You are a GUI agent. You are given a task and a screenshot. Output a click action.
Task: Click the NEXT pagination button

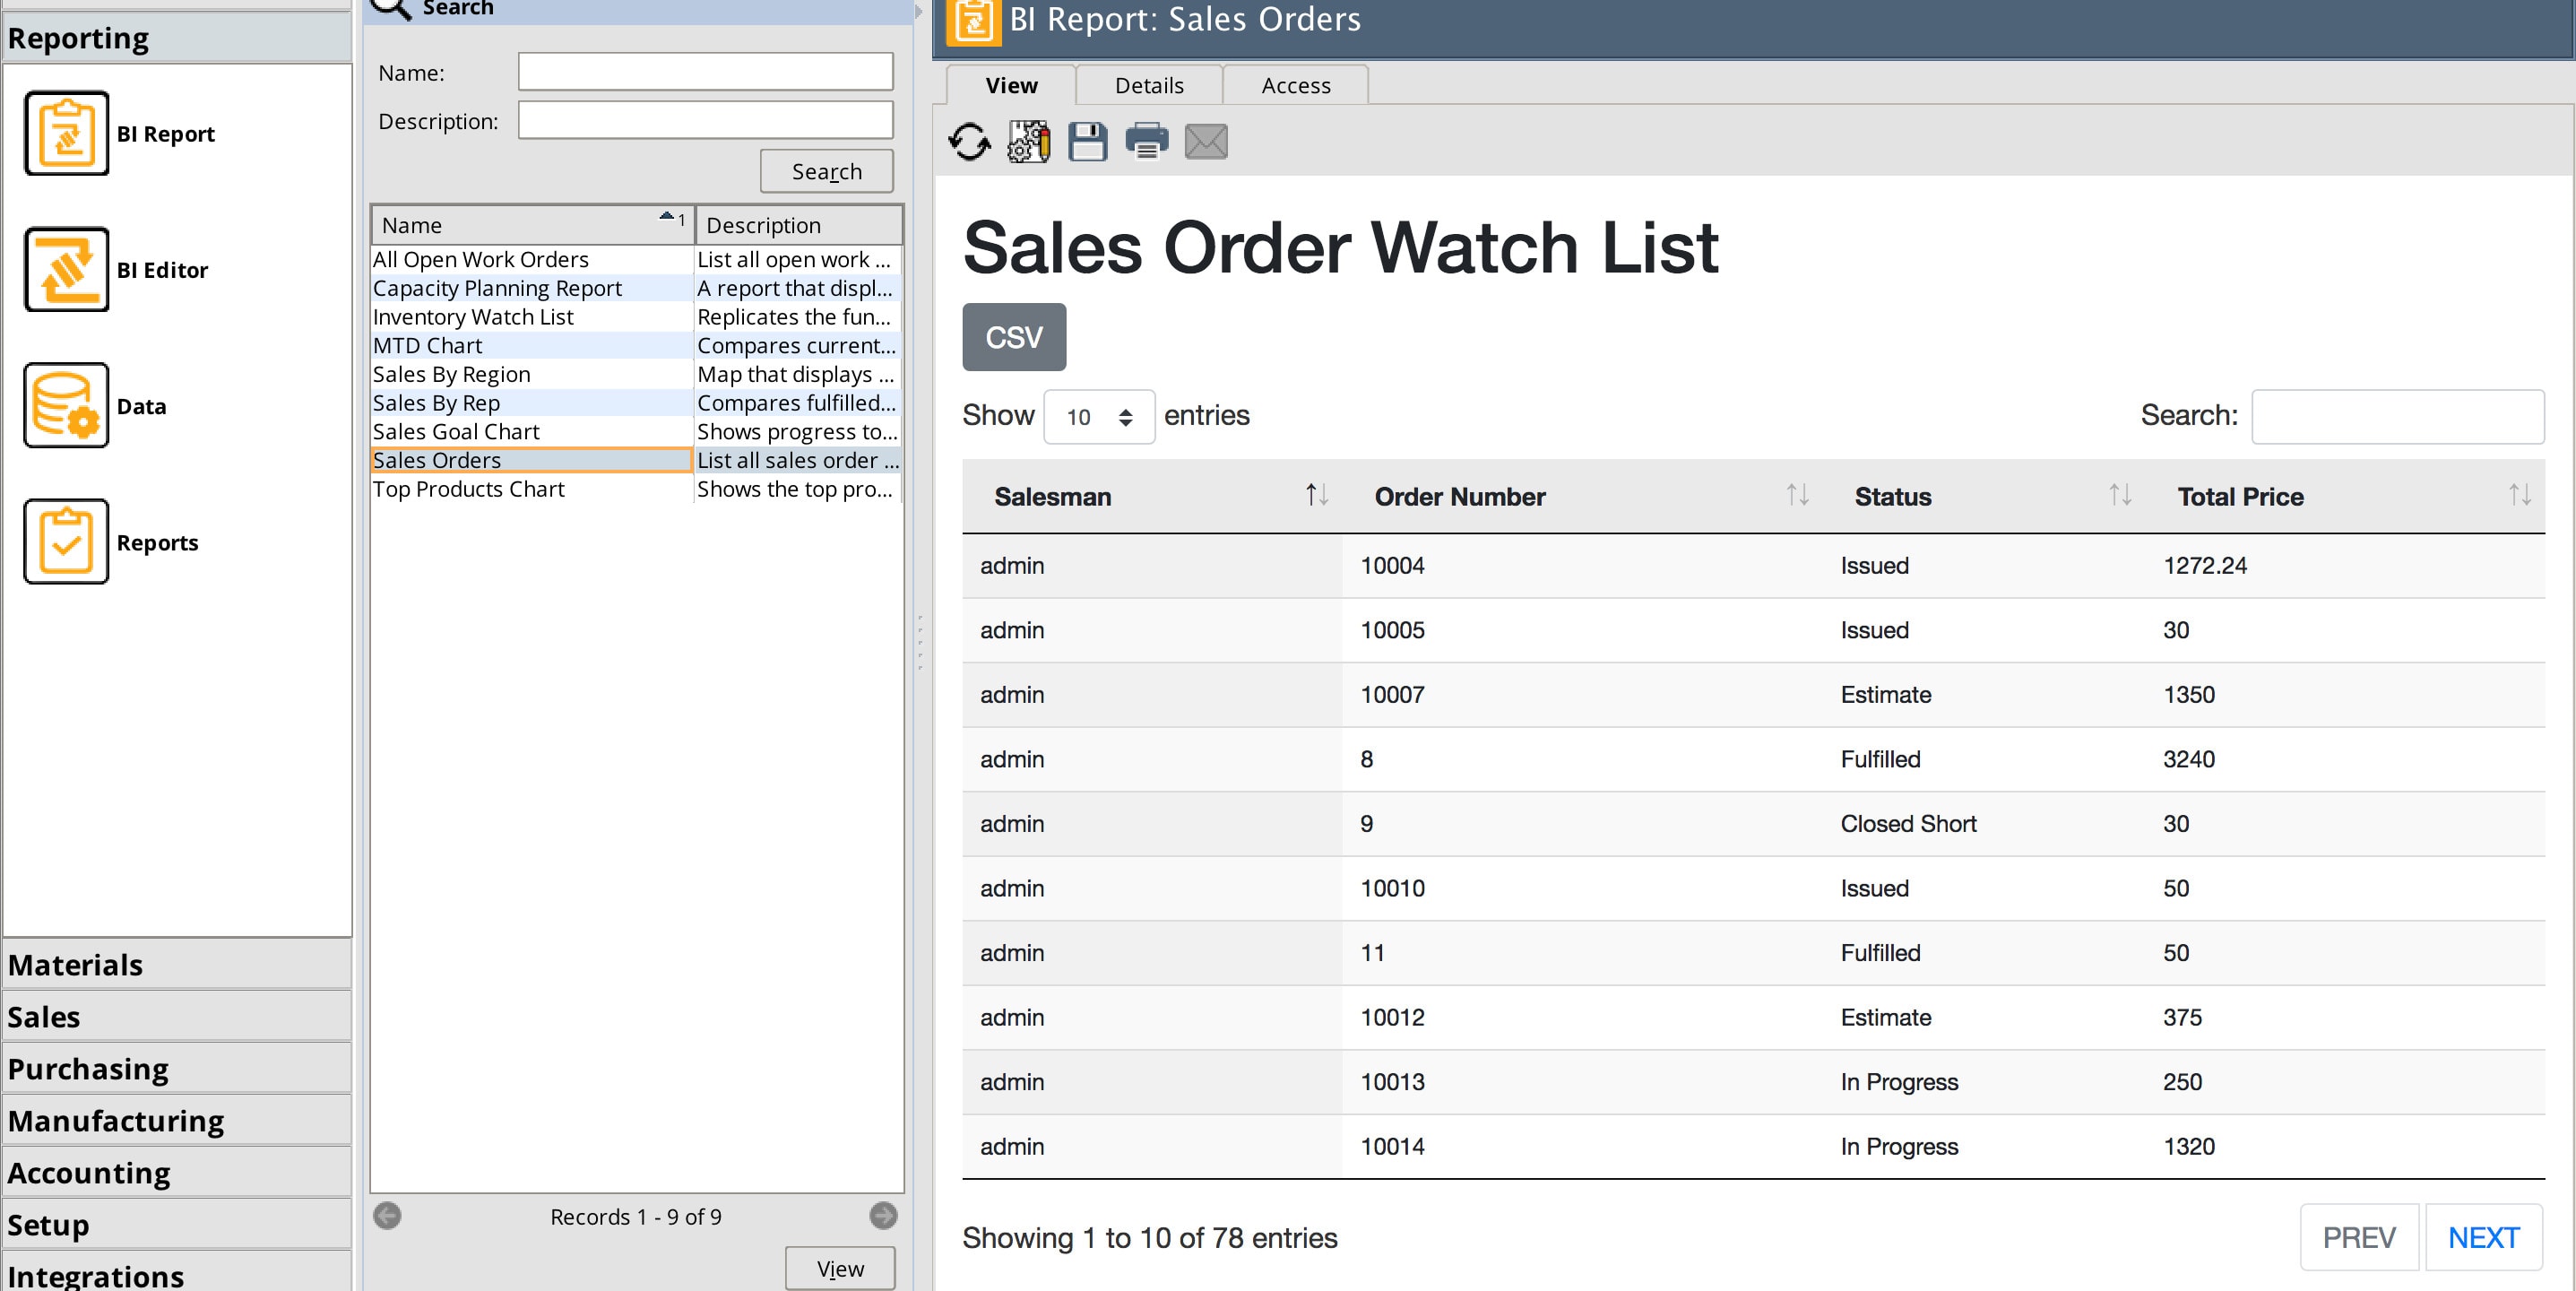[x=2485, y=1236]
